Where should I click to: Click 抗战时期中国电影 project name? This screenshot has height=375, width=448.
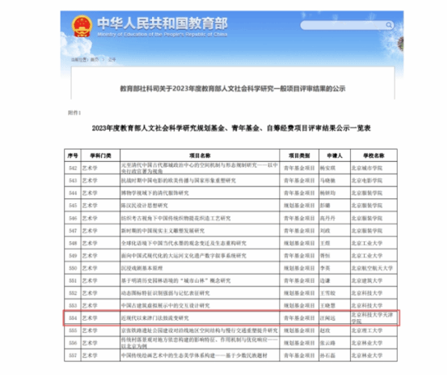(179, 181)
